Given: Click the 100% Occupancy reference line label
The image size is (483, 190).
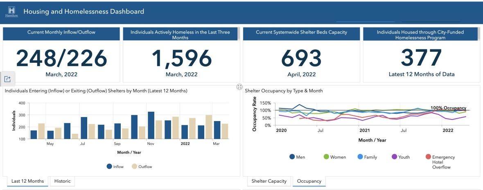Looking at the screenshot, I should pos(448,108).
